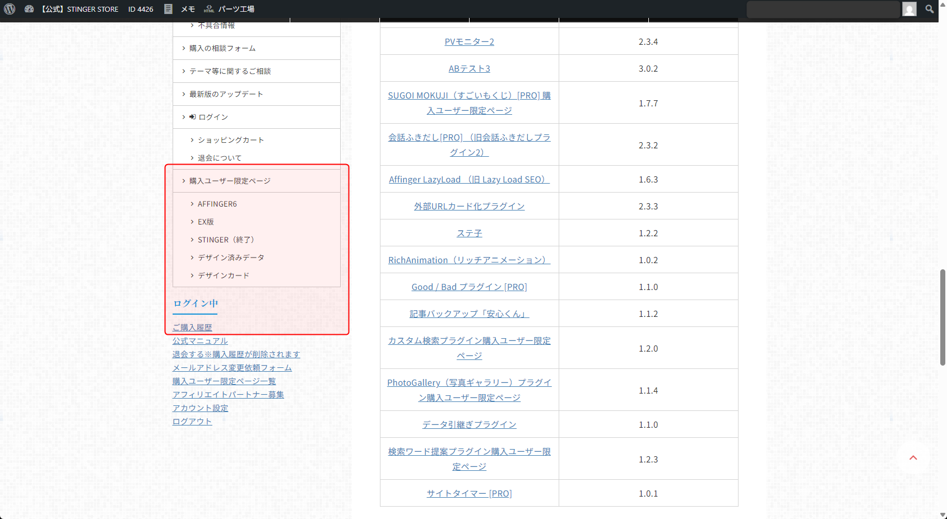Open the WordPress logo menu
947x519 pixels.
[x=10, y=9]
